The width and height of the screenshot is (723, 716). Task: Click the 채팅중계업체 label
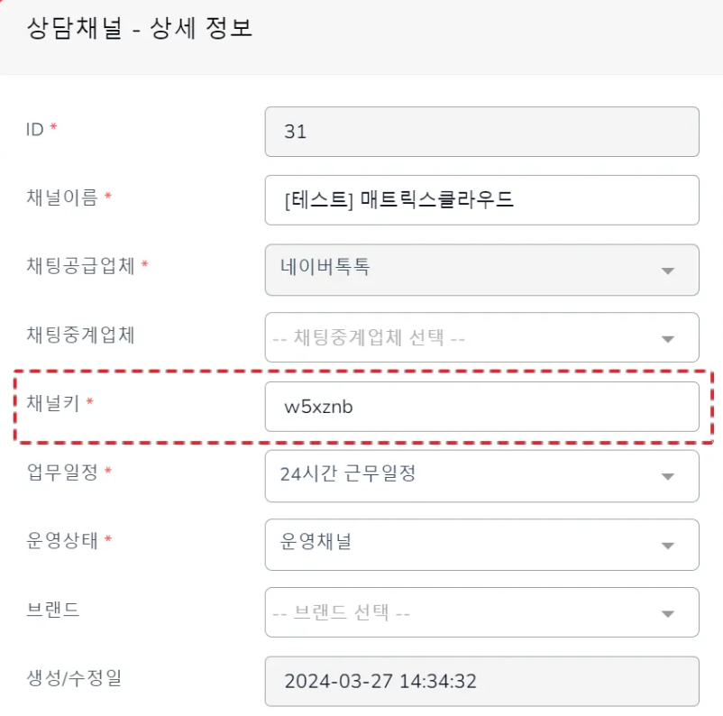(80, 335)
